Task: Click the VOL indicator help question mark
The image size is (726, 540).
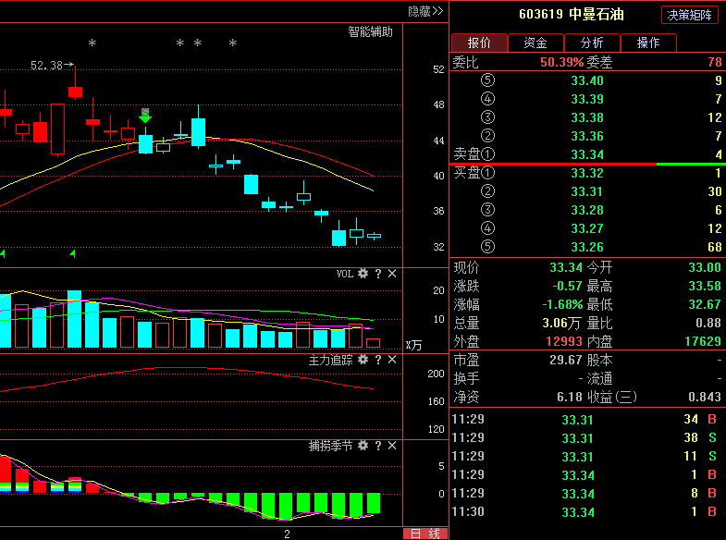Action: (x=377, y=274)
